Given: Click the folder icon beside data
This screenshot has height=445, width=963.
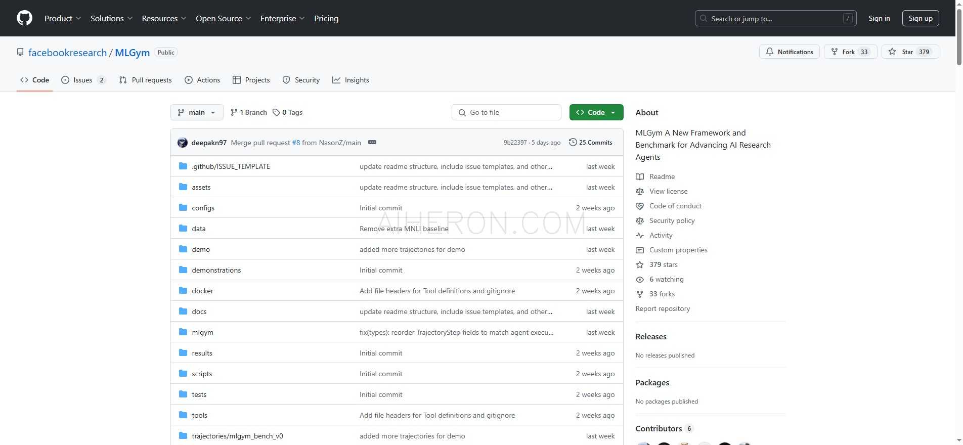Looking at the screenshot, I should click(183, 229).
